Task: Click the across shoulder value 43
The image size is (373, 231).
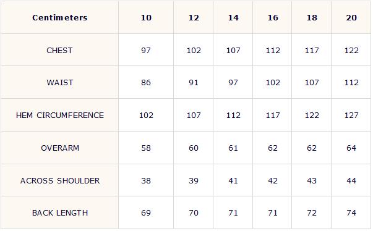Action: tap(312, 181)
